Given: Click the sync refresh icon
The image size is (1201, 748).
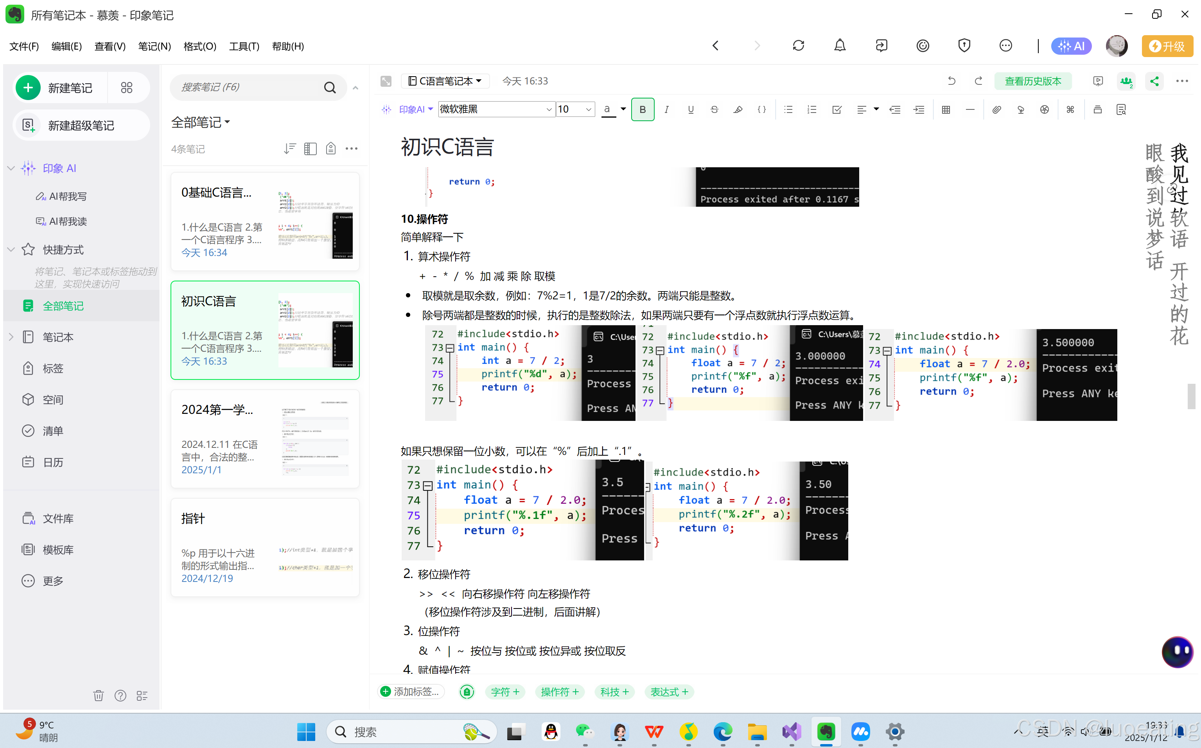Looking at the screenshot, I should click(x=798, y=46).
